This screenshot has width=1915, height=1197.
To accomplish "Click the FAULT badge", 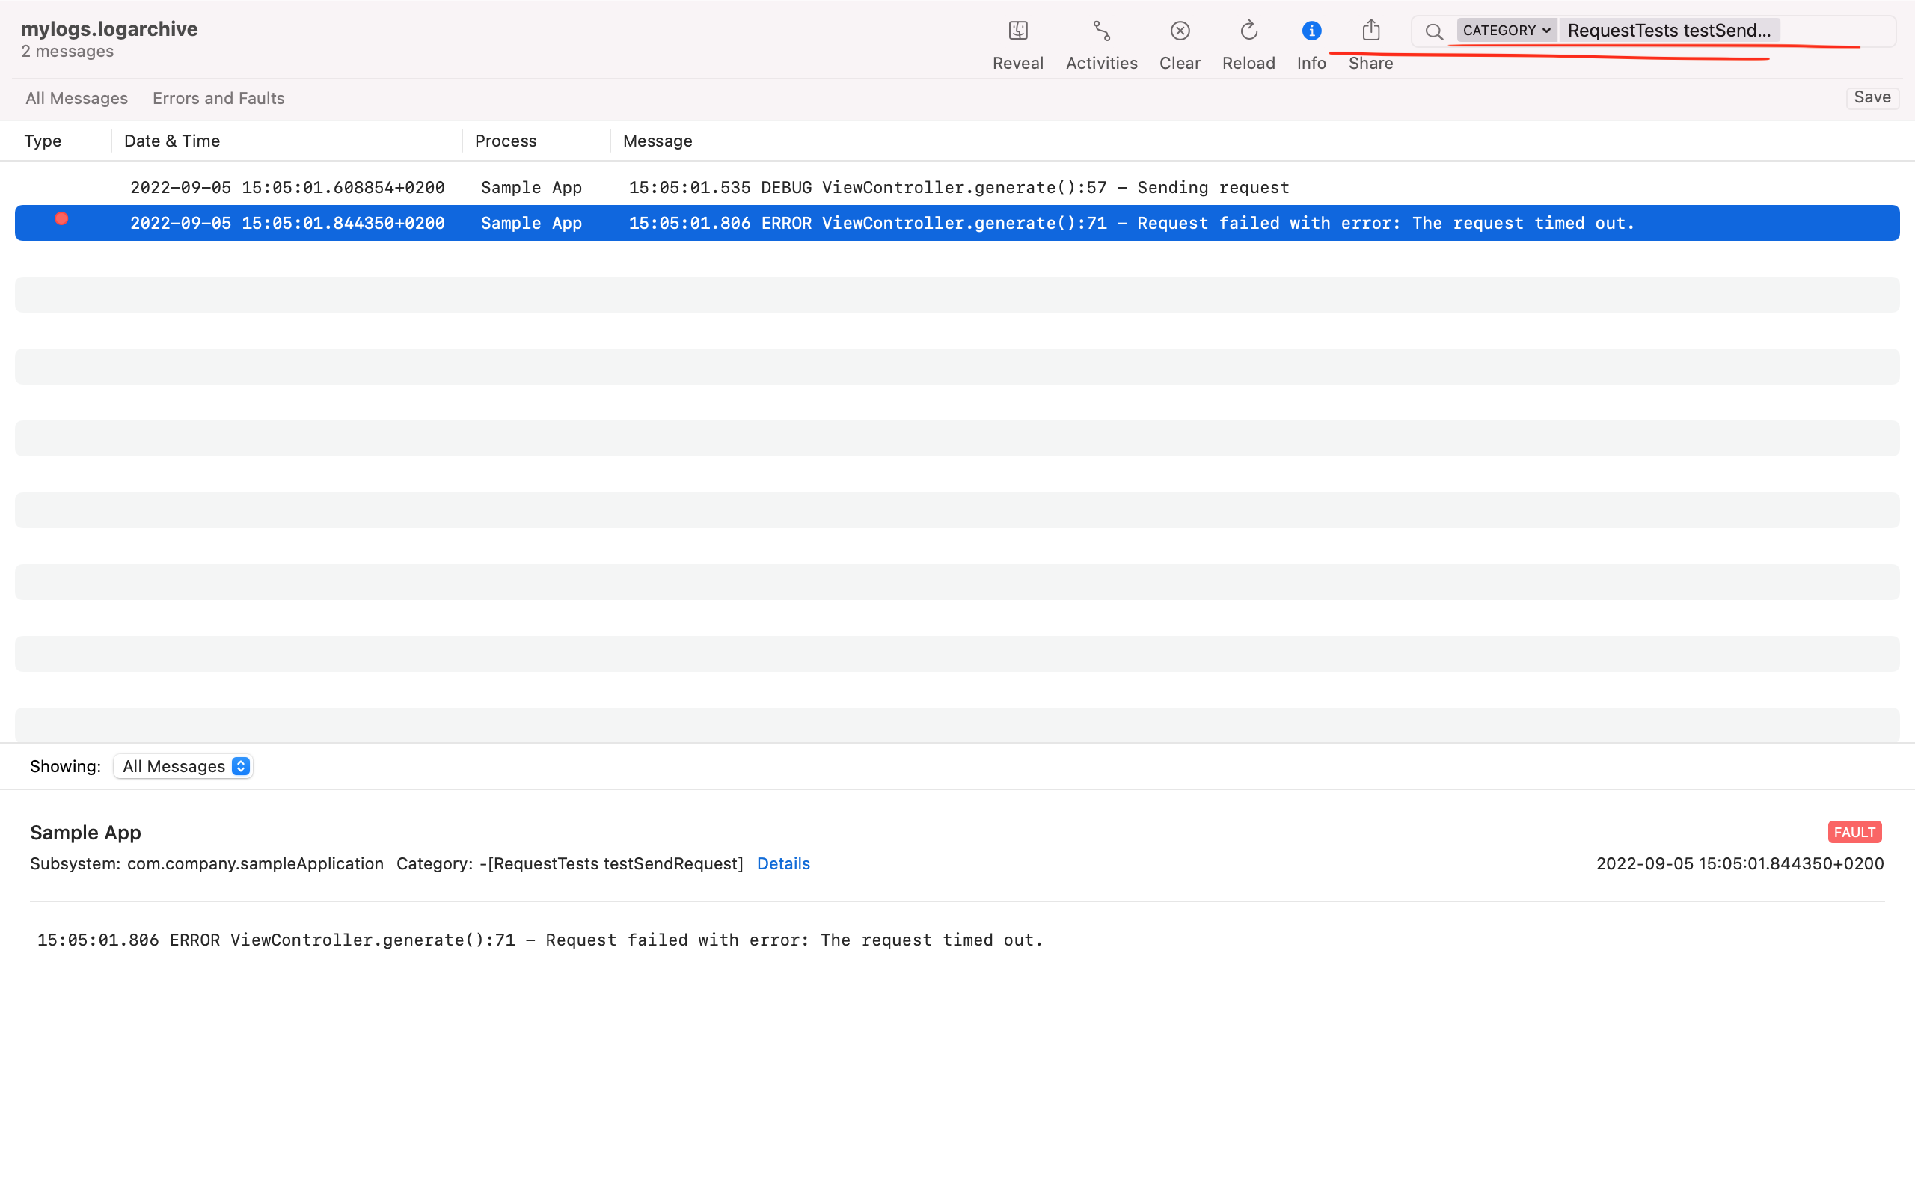I will point(1854,832).
